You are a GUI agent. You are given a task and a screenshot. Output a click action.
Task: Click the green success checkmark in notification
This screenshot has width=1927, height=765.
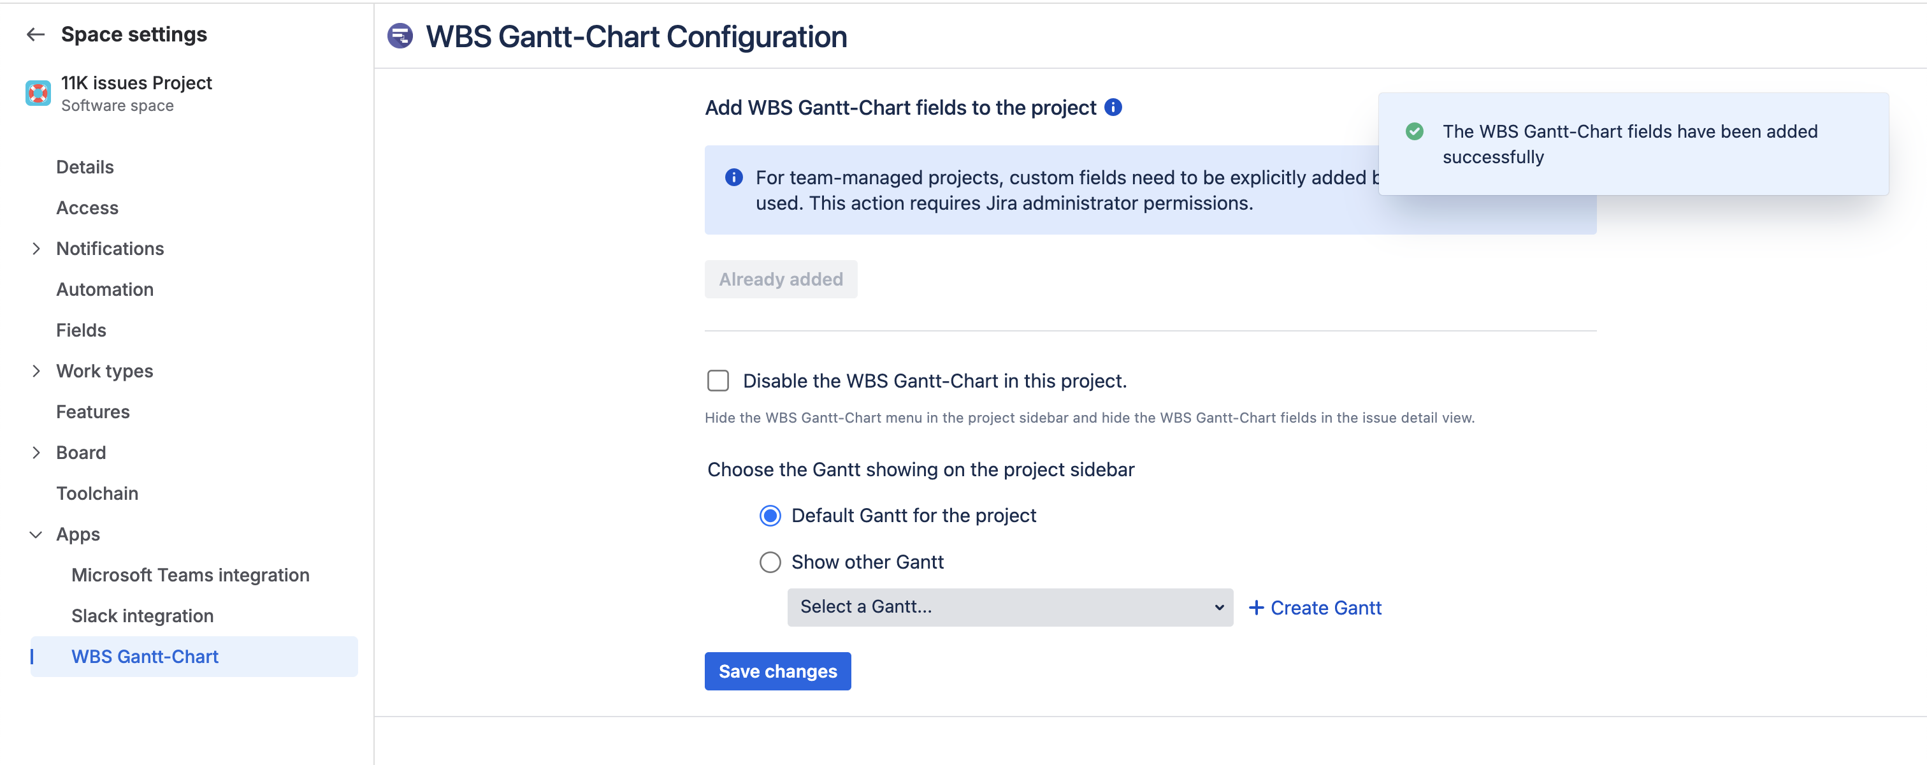click(1414, 132)
